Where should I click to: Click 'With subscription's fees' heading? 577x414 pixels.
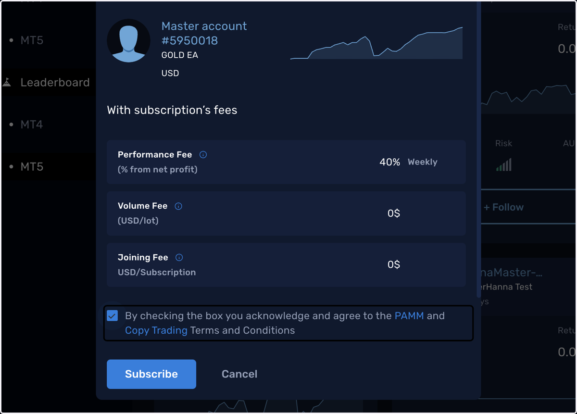pyautogui.click(x=172, y=110)
